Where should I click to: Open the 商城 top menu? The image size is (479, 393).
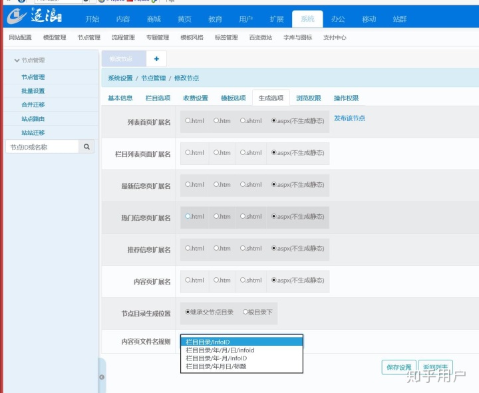[154, 19]
